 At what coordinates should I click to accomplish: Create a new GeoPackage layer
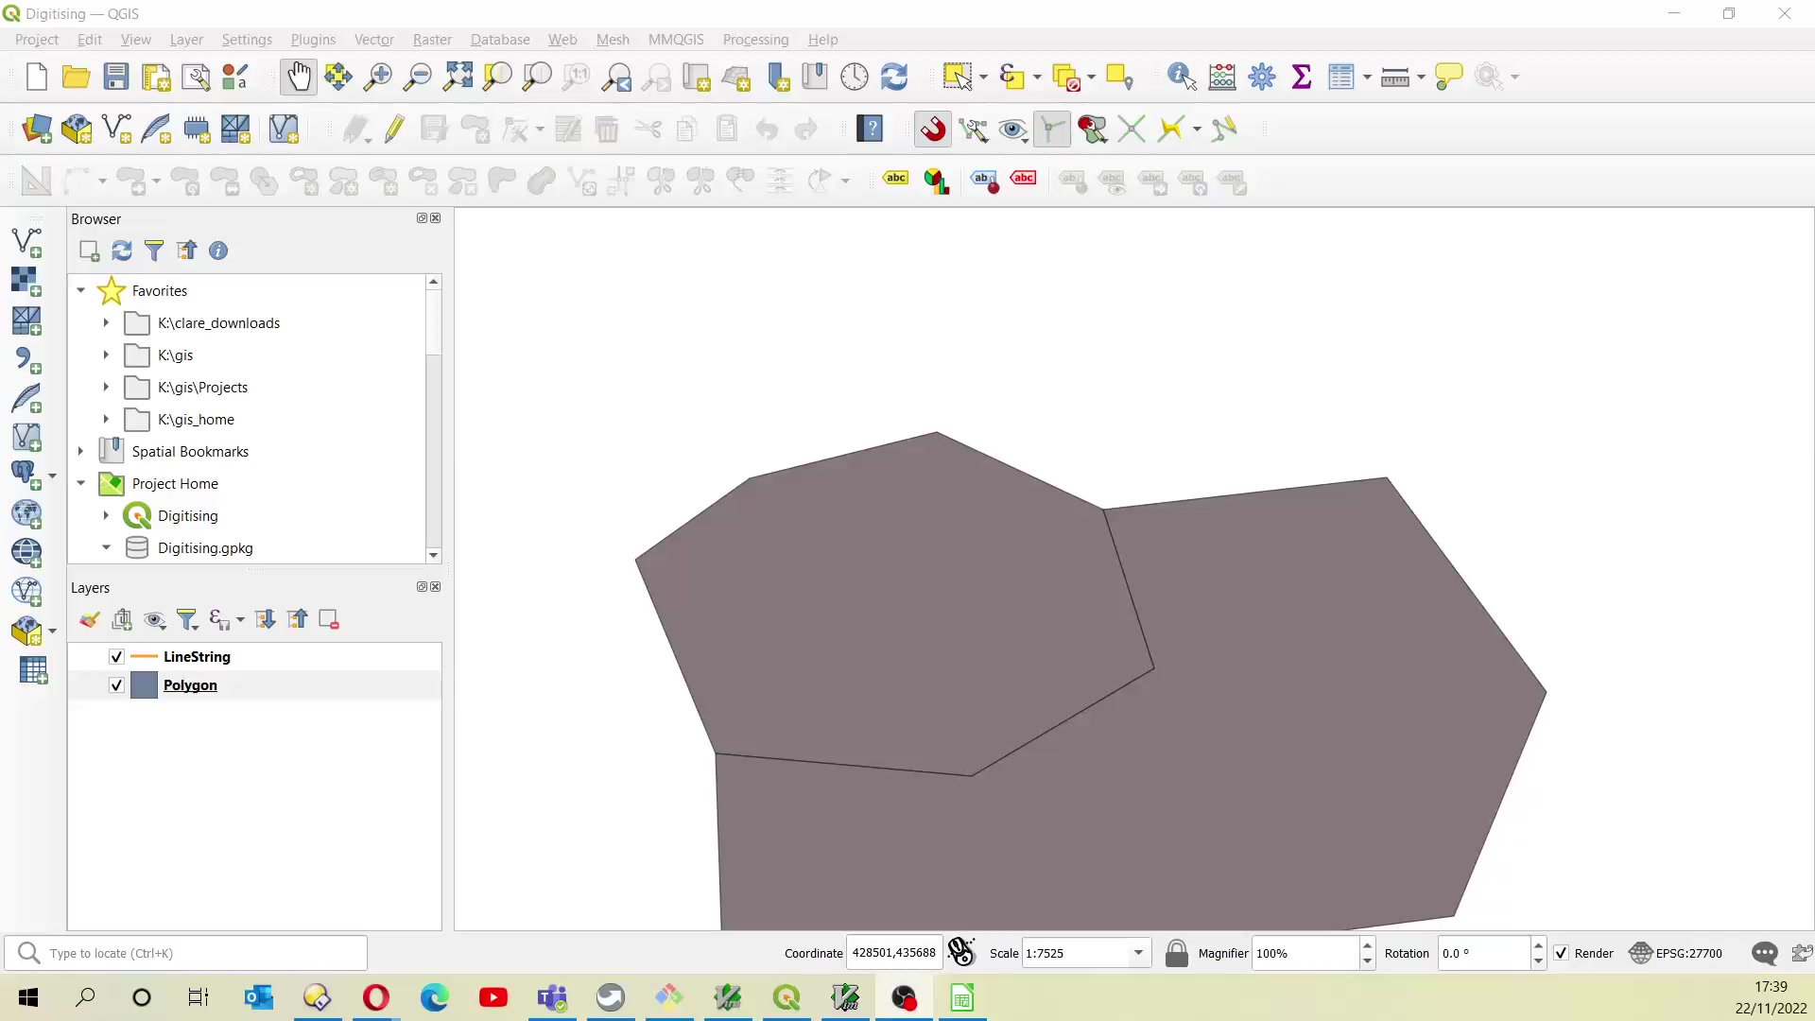click(76, 130)
